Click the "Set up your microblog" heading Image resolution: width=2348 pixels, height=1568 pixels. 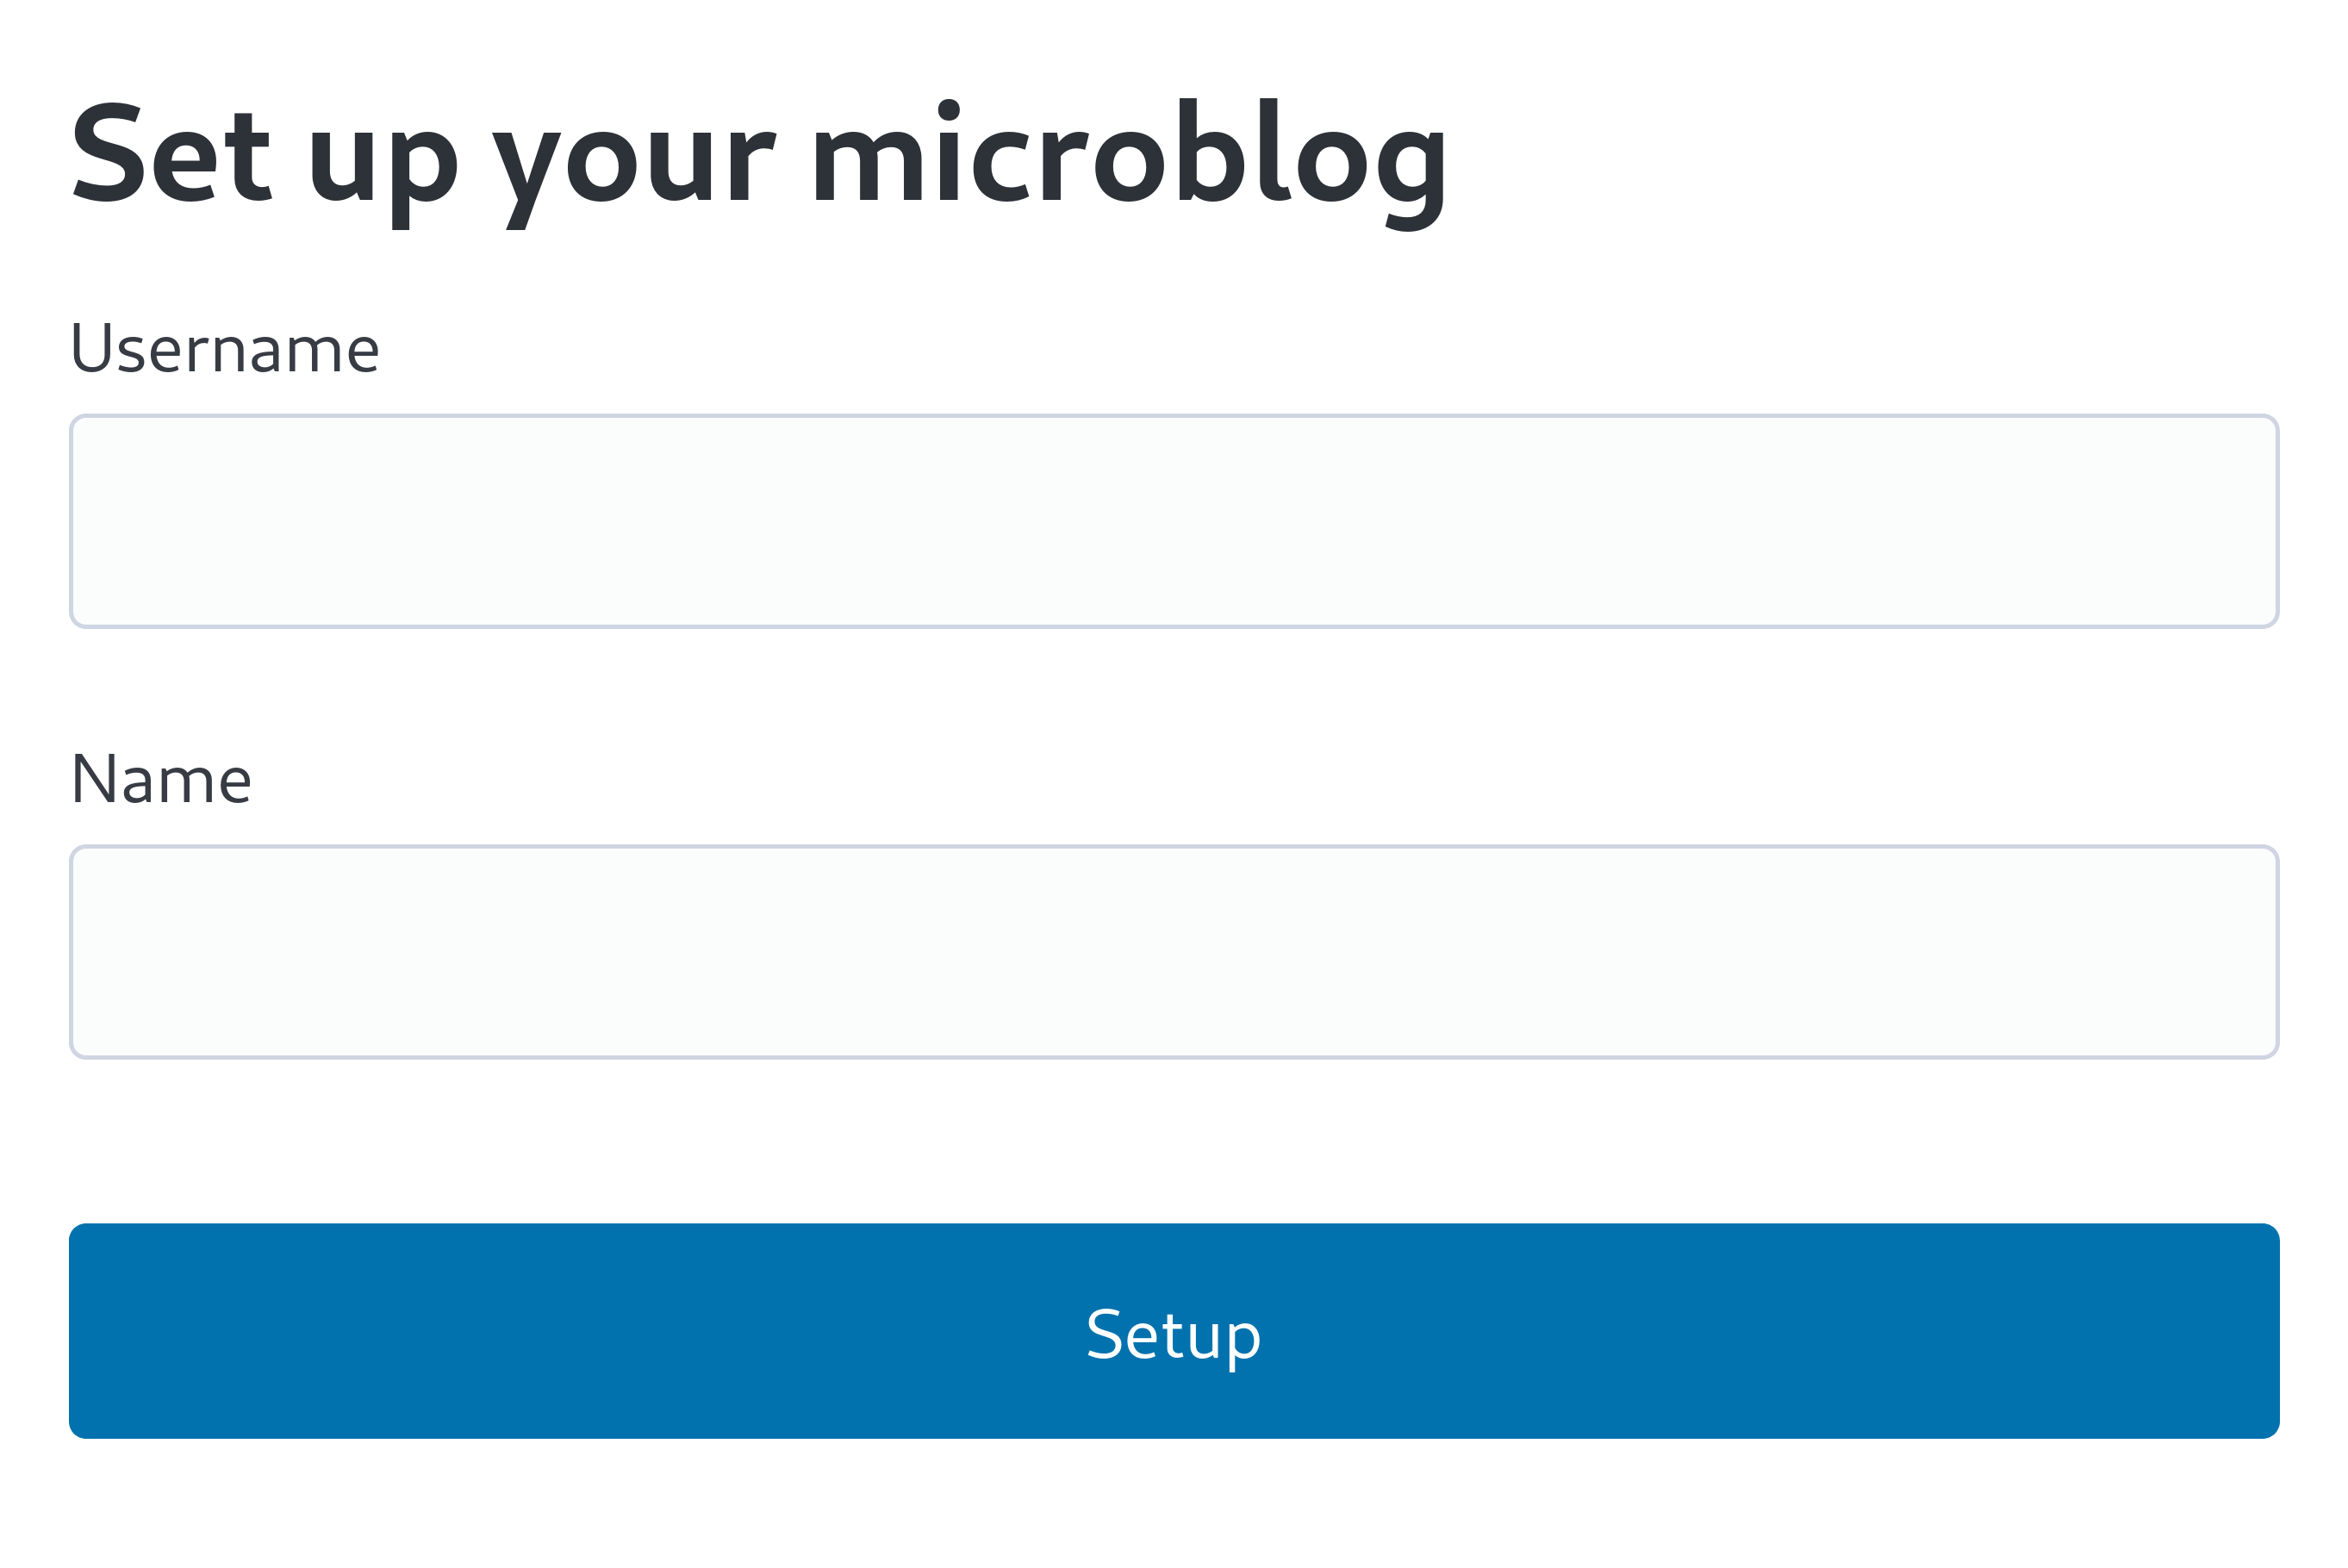pos(758,162)
